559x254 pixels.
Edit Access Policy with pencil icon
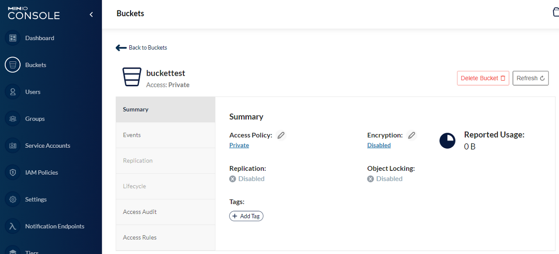coord(281,135)
